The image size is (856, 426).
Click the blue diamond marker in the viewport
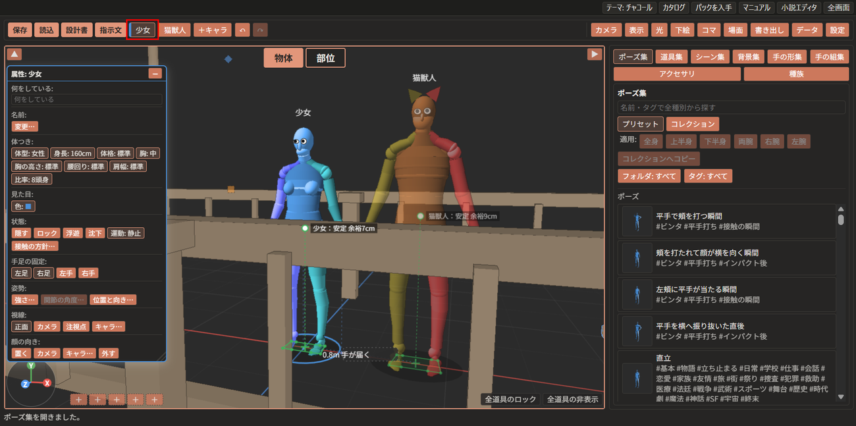(x=228, y=59)
